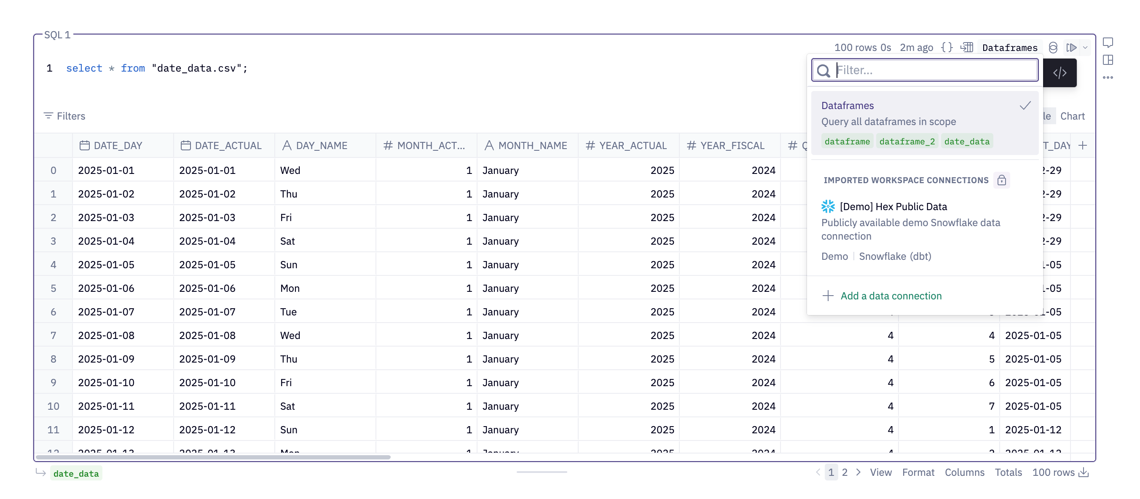Go to results page 2
Screen dimensions: 1140x499
[x=845, y=472]
